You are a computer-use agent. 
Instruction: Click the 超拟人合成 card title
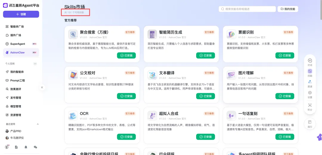point(168,114)
